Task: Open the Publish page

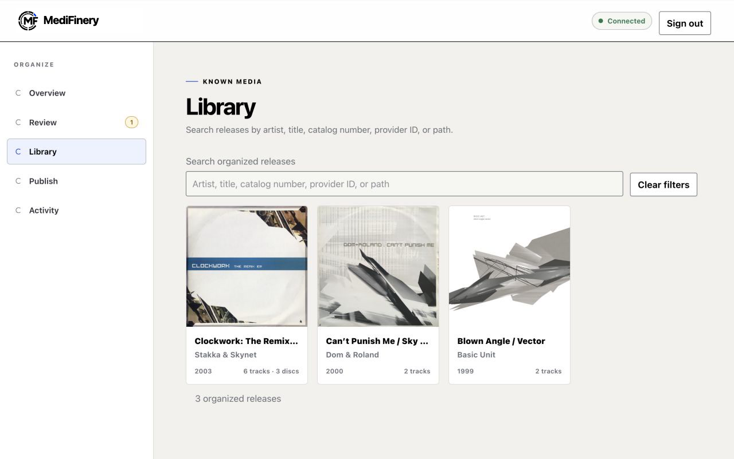Action: tap(76, 181)
